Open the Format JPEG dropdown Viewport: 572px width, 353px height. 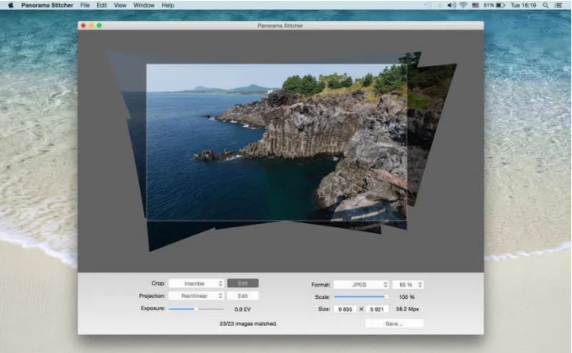pyautogui.click(x=361, y=285)
